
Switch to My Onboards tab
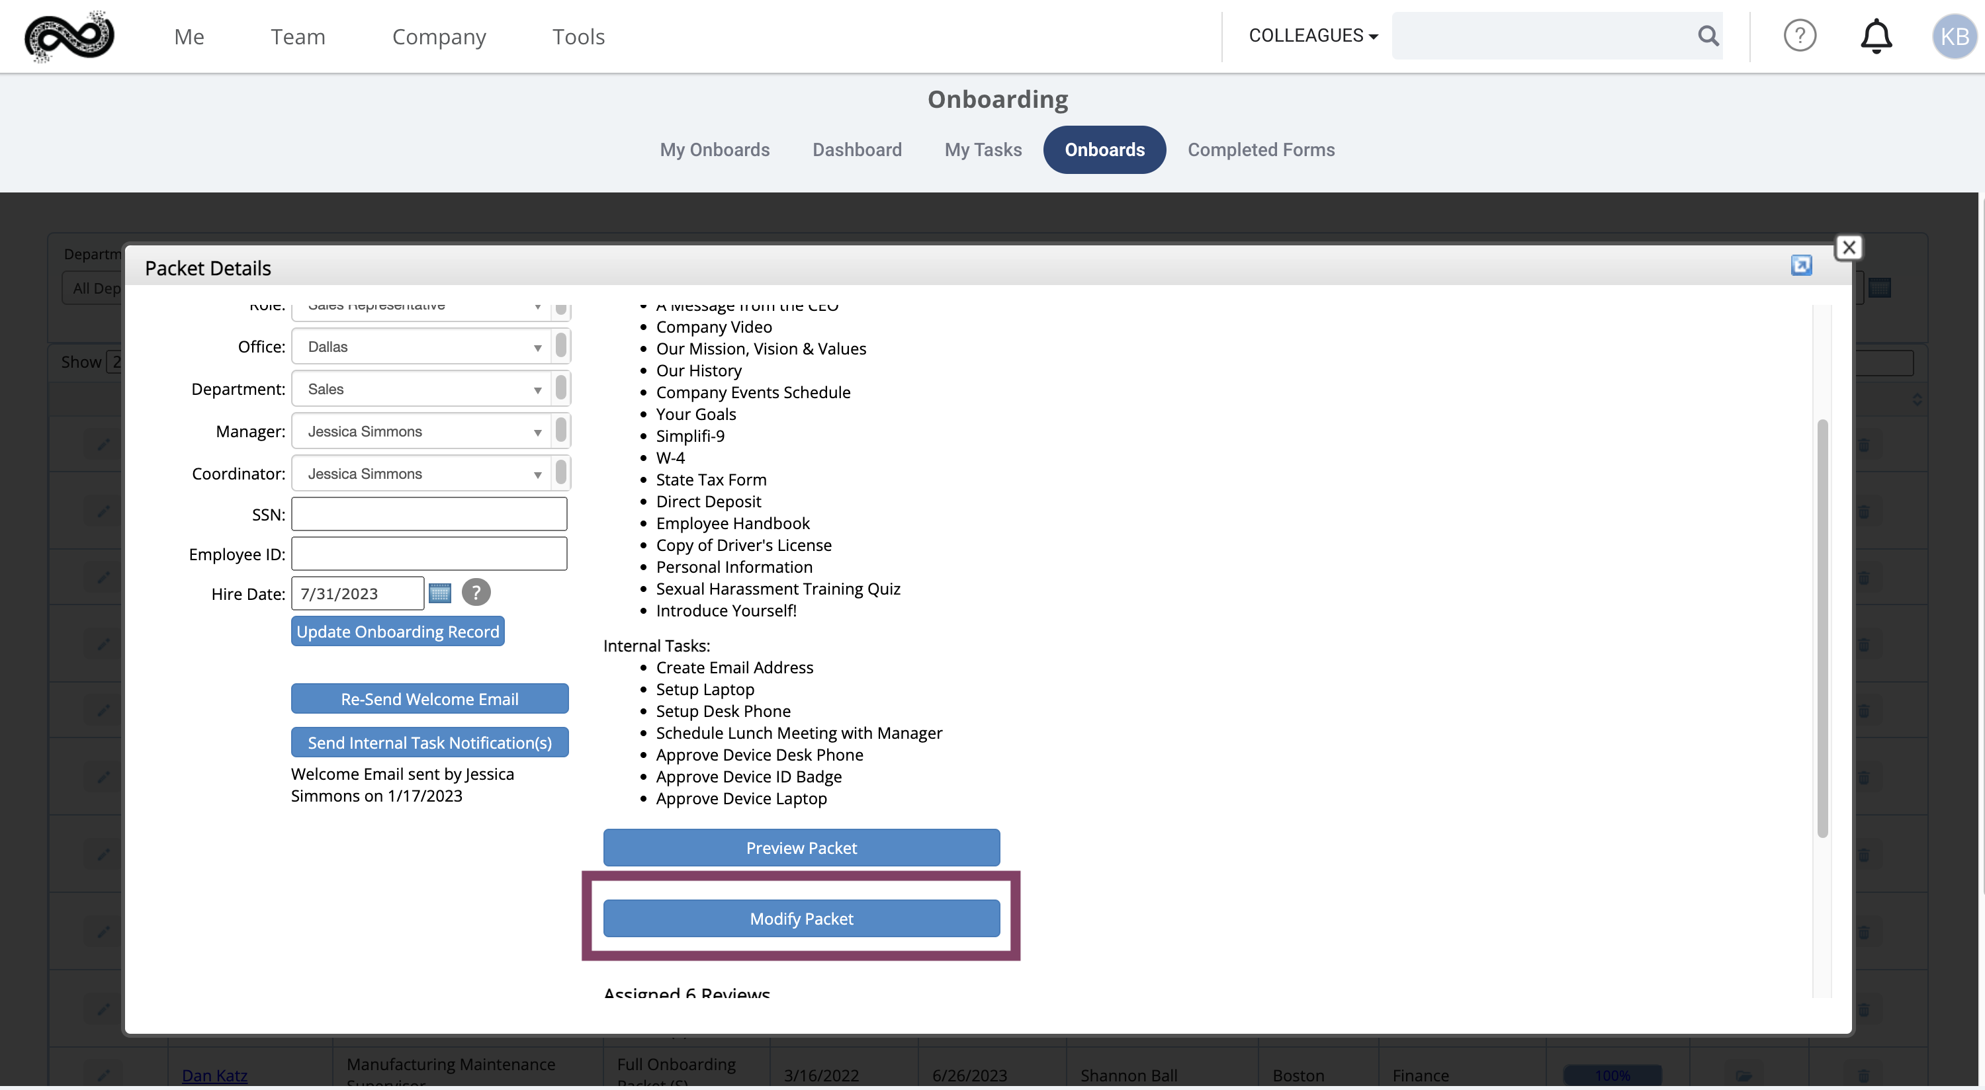715,149
